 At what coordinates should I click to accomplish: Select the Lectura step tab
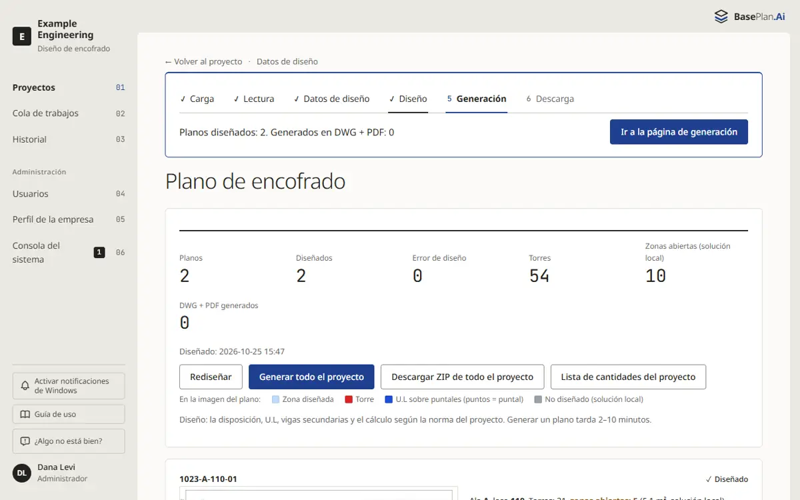tap(253, 99)
